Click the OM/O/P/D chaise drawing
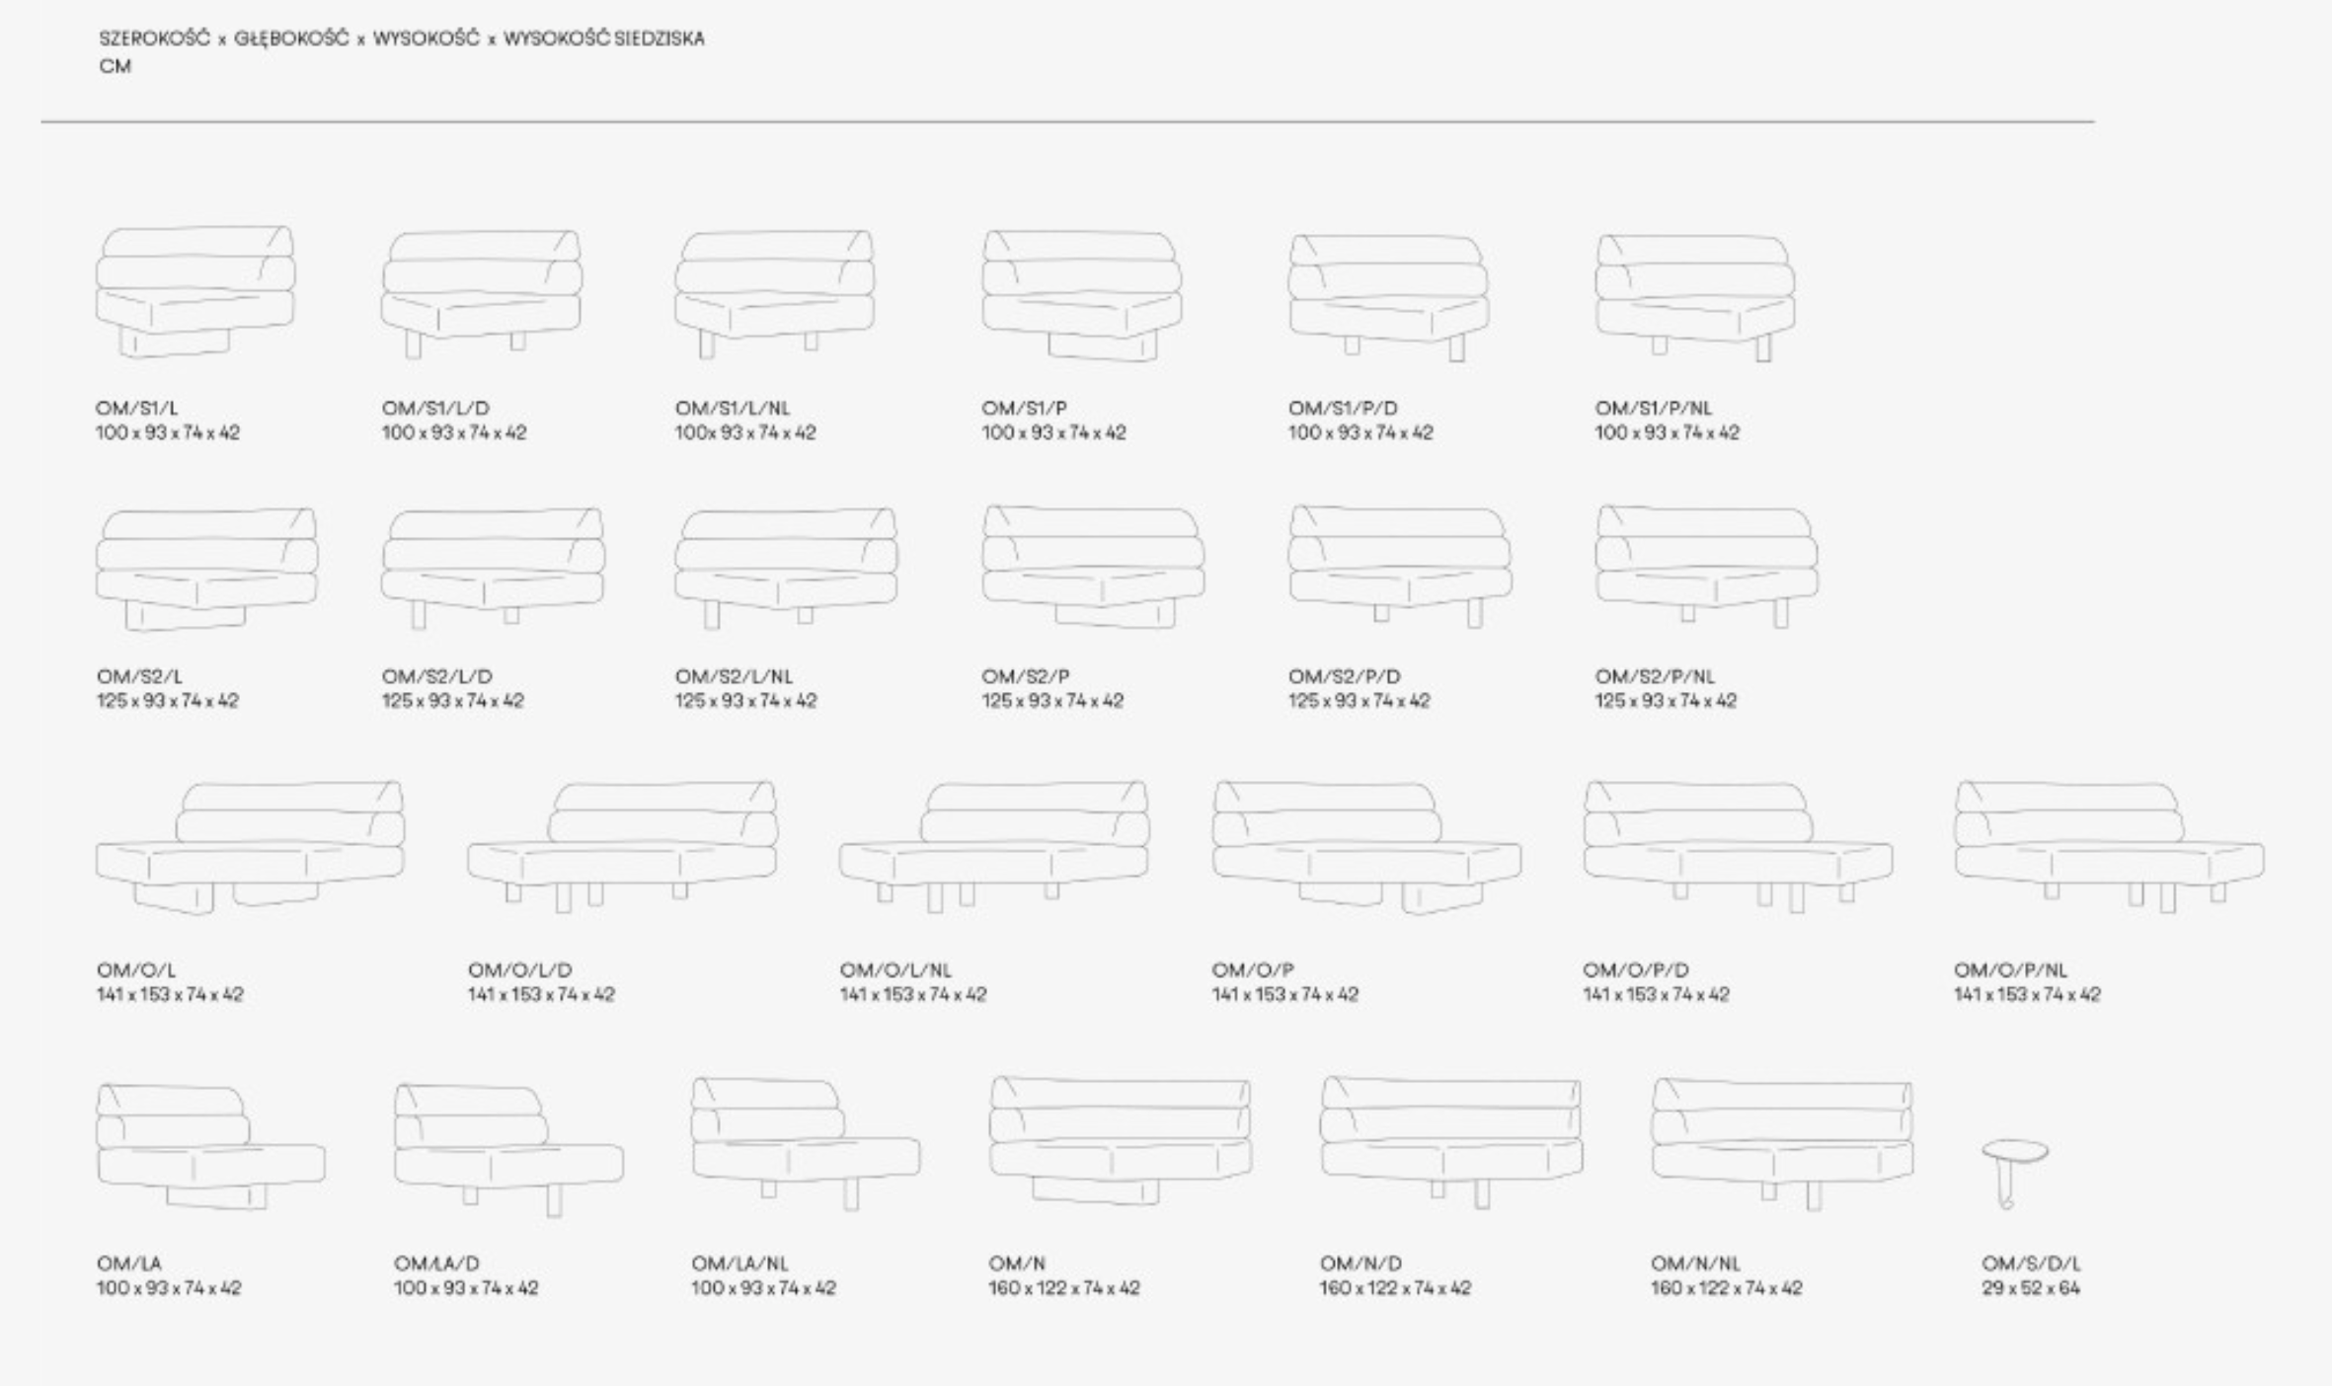Image resolution: width=2332 pixels, height=1386 pixels. point(1739,846)
